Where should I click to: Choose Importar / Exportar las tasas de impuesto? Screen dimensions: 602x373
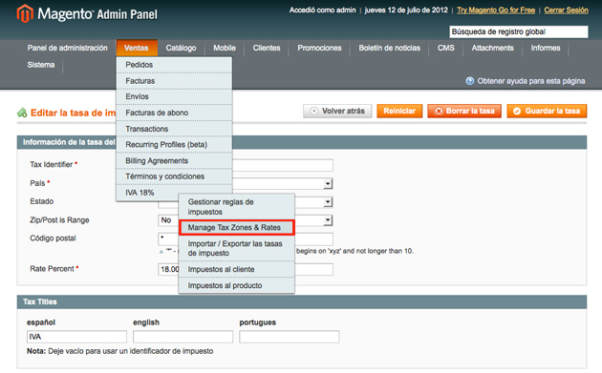[237, 248]
